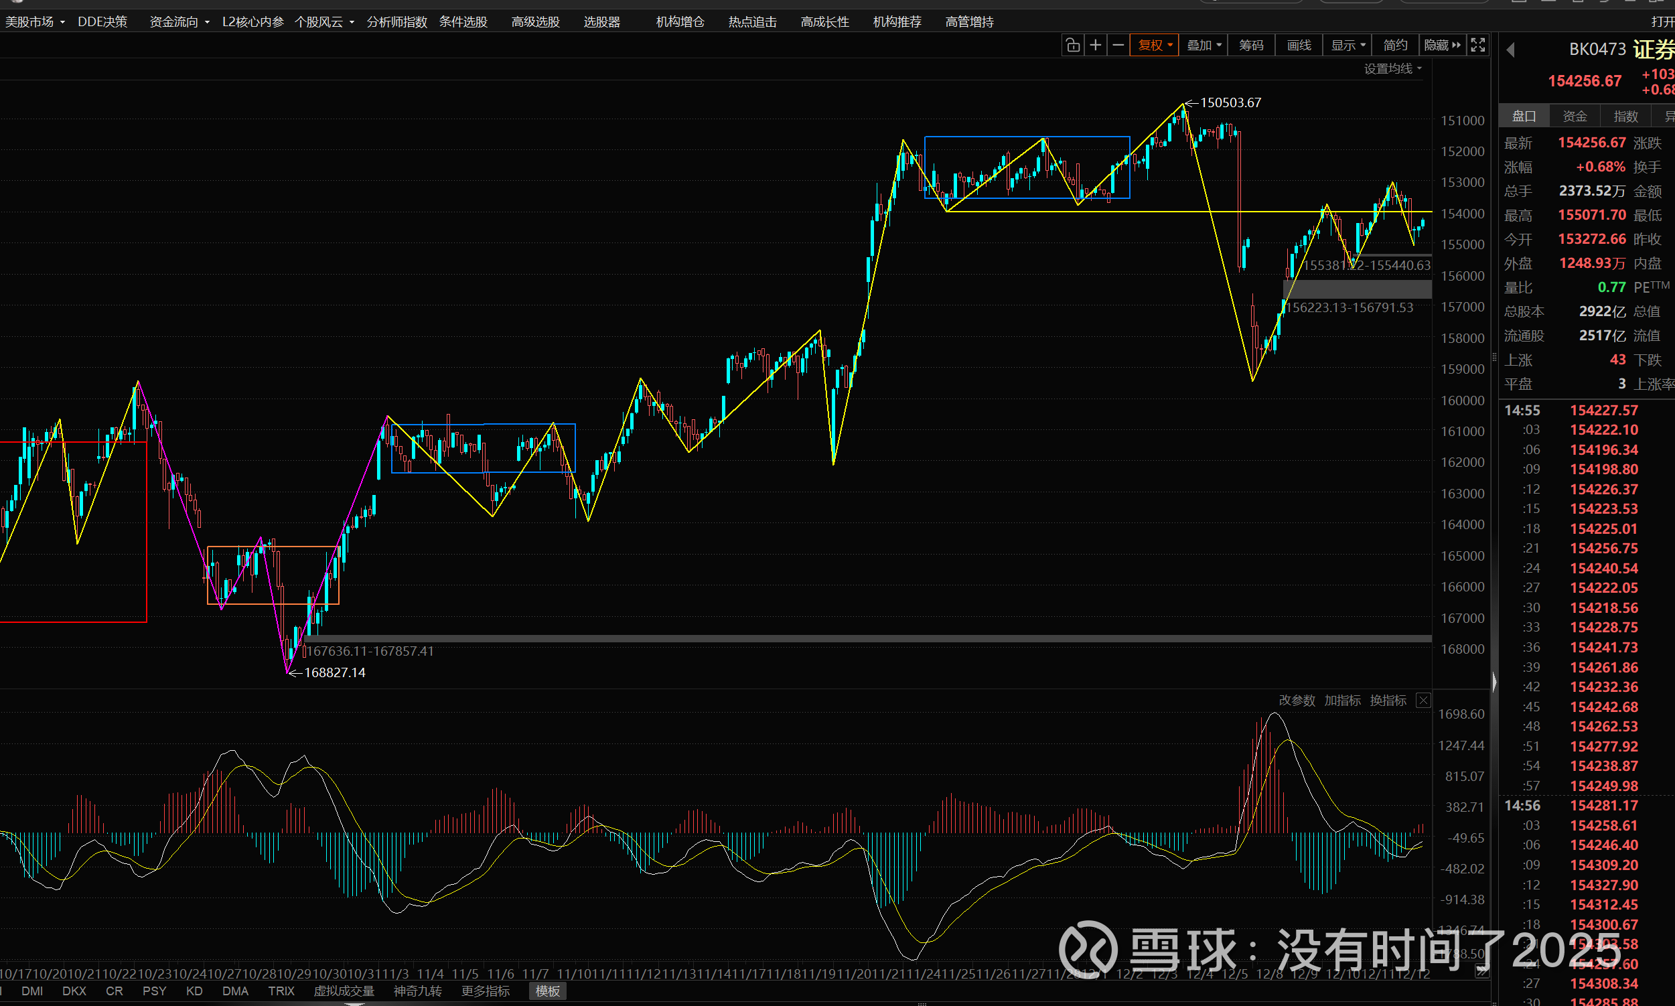Image resolution: width=1675 pixels, height=1006 pixels.
Task: Toggle the 筹码 chip distribution display
Action: [x=1251, y=46]
